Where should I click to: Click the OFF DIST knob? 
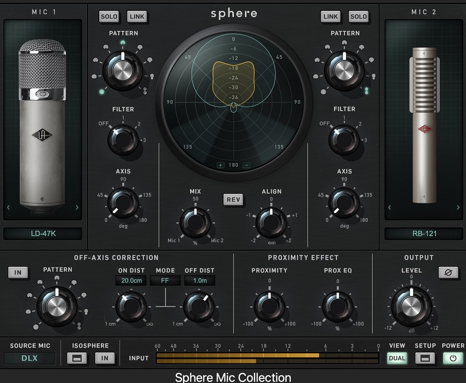click(x=199, y=307)
